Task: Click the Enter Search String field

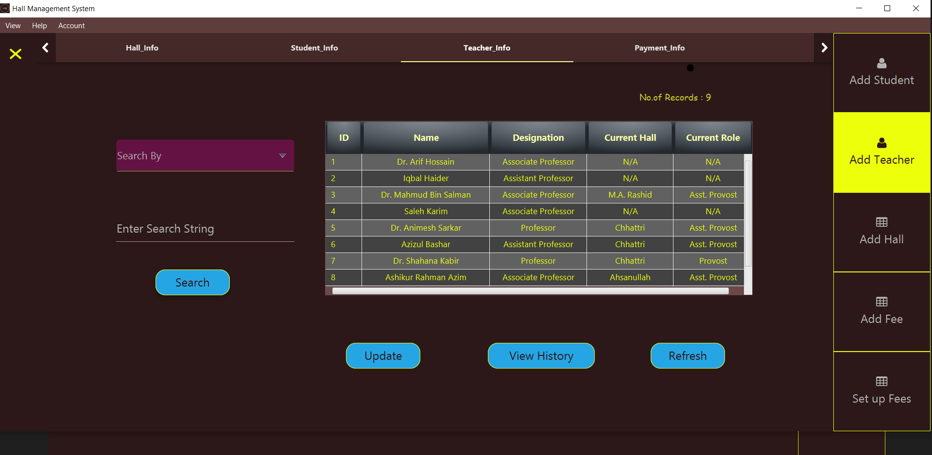Action: point(205,229)
